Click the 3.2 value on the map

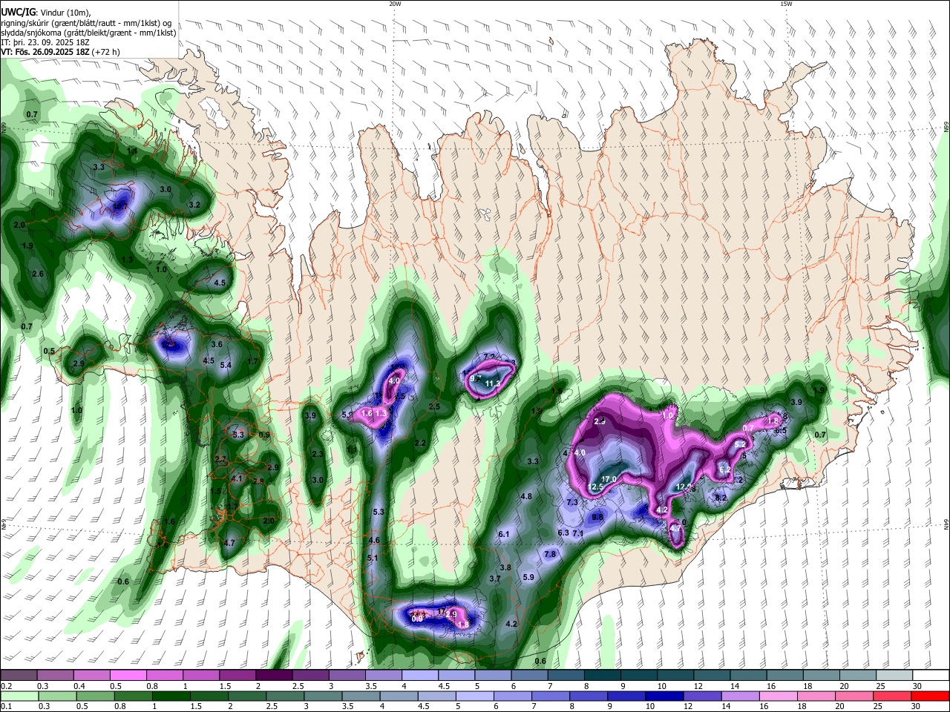coord(194,204)
